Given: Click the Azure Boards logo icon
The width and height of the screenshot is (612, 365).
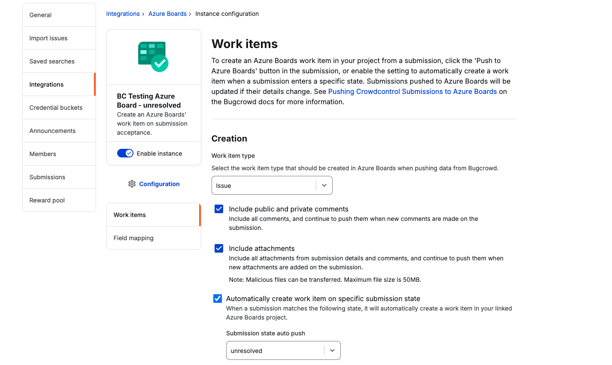Looking at the screenshot, I should [x=153, y=57].
